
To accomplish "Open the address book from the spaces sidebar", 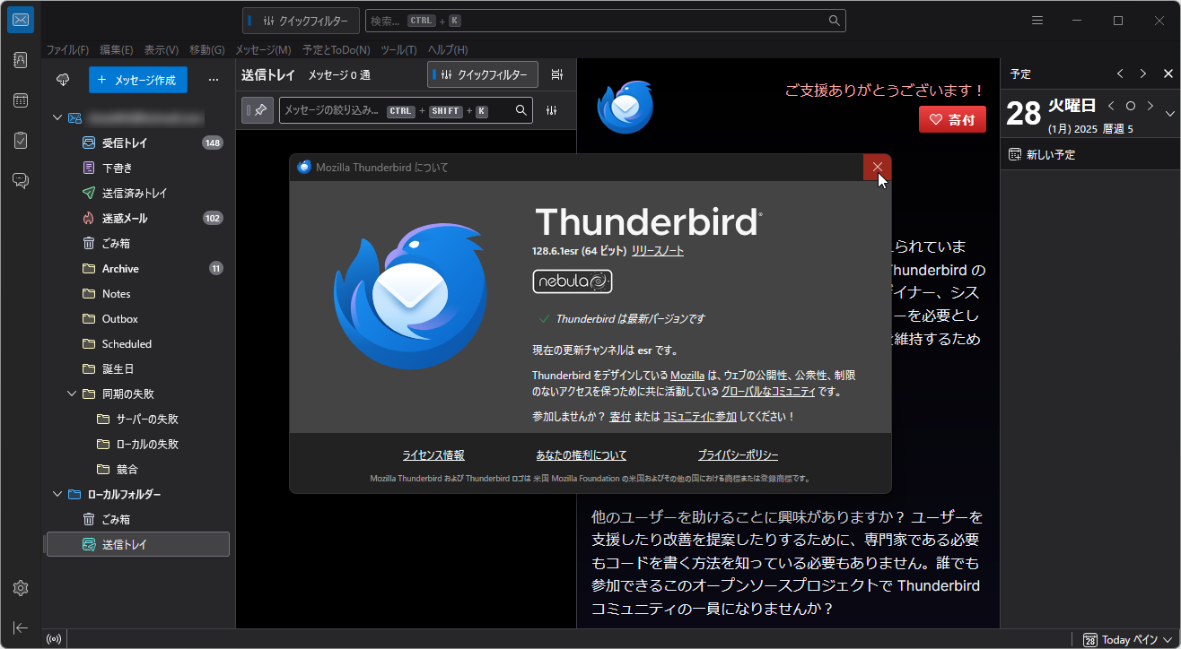I will (20, 59).
